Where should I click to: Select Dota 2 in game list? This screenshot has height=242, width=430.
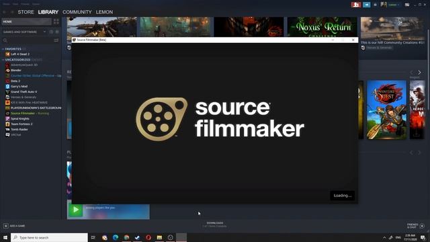coord(15,81)
